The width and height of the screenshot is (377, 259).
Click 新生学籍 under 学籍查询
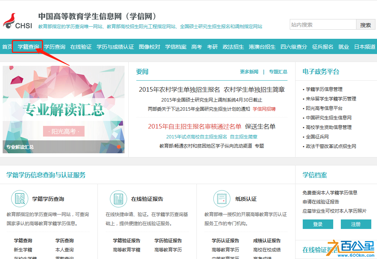[23, 250]
